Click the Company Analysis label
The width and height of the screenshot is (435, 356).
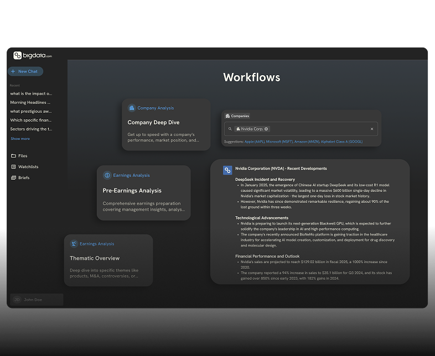pyautogui.click(x=156, y=108)
